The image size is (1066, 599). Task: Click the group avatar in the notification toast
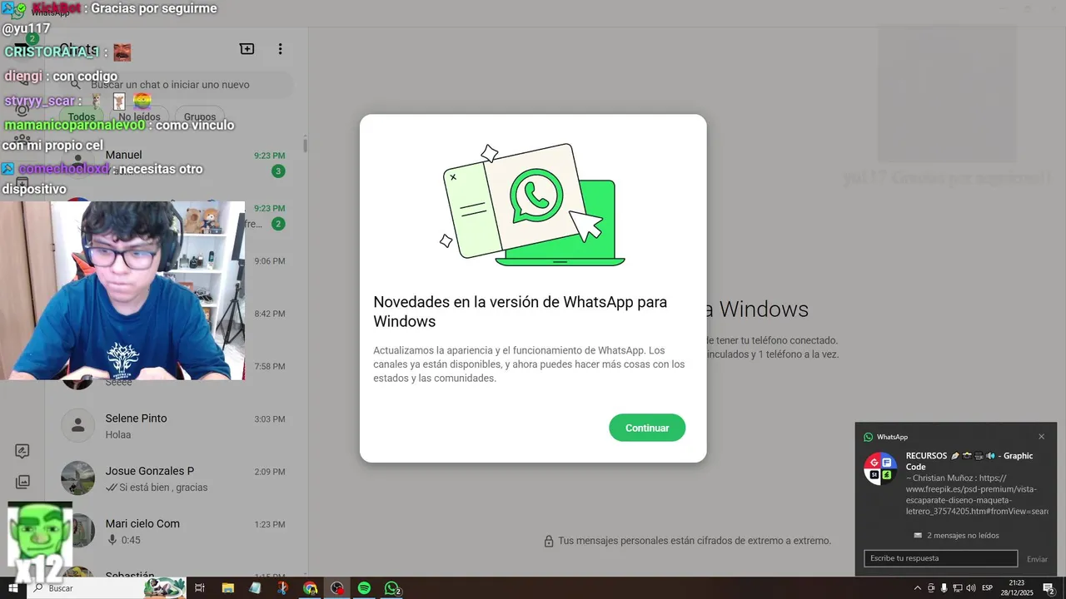[x=879, y=468]
